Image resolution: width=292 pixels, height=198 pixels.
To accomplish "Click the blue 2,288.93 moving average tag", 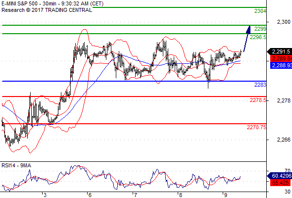I will 281,65.
